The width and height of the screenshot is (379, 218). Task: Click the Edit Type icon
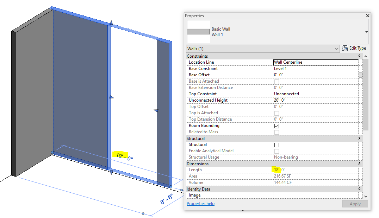click(x=345, y=48)
